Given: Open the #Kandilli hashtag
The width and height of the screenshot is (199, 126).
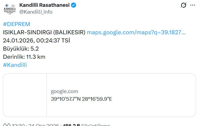Looking at the screenshot, I should click(x=15, y=65).
